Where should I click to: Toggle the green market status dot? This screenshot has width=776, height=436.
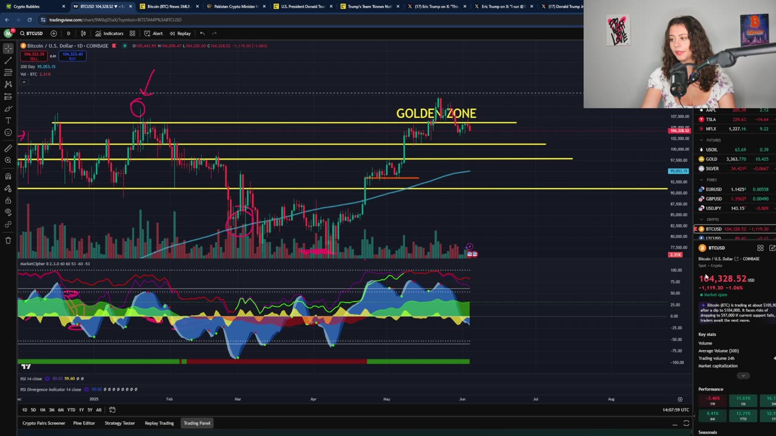[125, 45]
